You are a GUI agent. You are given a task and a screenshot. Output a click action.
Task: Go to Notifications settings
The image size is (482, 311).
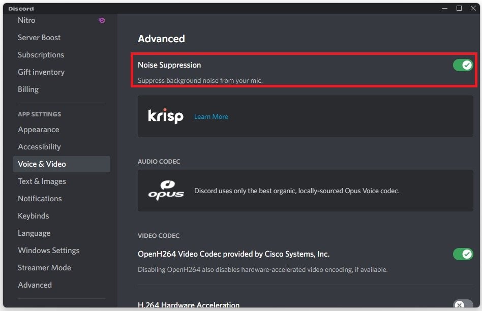click(62, 199)
